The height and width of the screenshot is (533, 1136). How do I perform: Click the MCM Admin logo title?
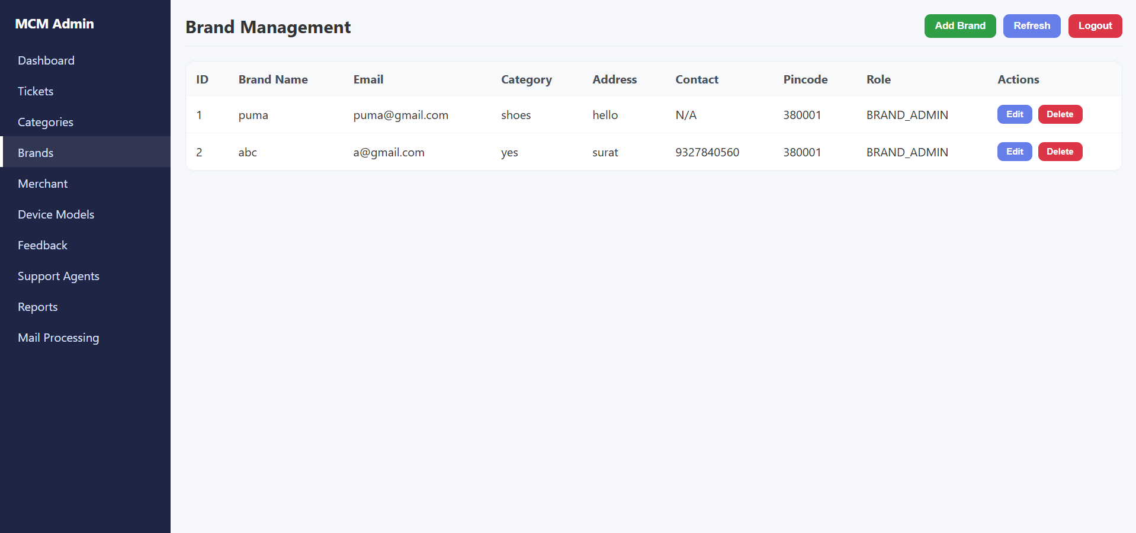[54, 24]
